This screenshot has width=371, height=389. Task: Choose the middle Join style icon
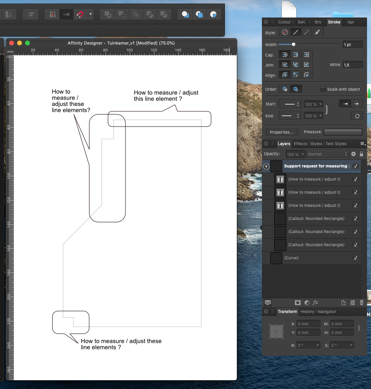click(295, 64)
